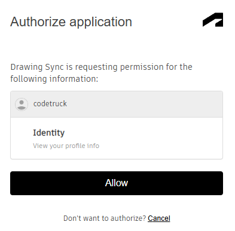This screenshot has width=235, height=231.
Task: Click the word 'profile' under Identity
Action: point(75,146)
